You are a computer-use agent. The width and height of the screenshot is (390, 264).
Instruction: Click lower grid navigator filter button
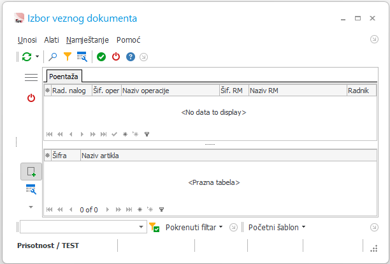(161, 210)
